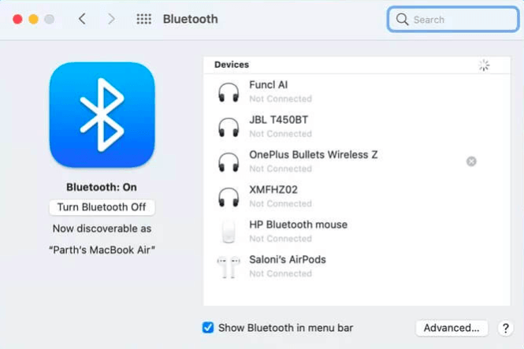
Task: Select the Funcl AI device name
Action: [x=269, y=85]
